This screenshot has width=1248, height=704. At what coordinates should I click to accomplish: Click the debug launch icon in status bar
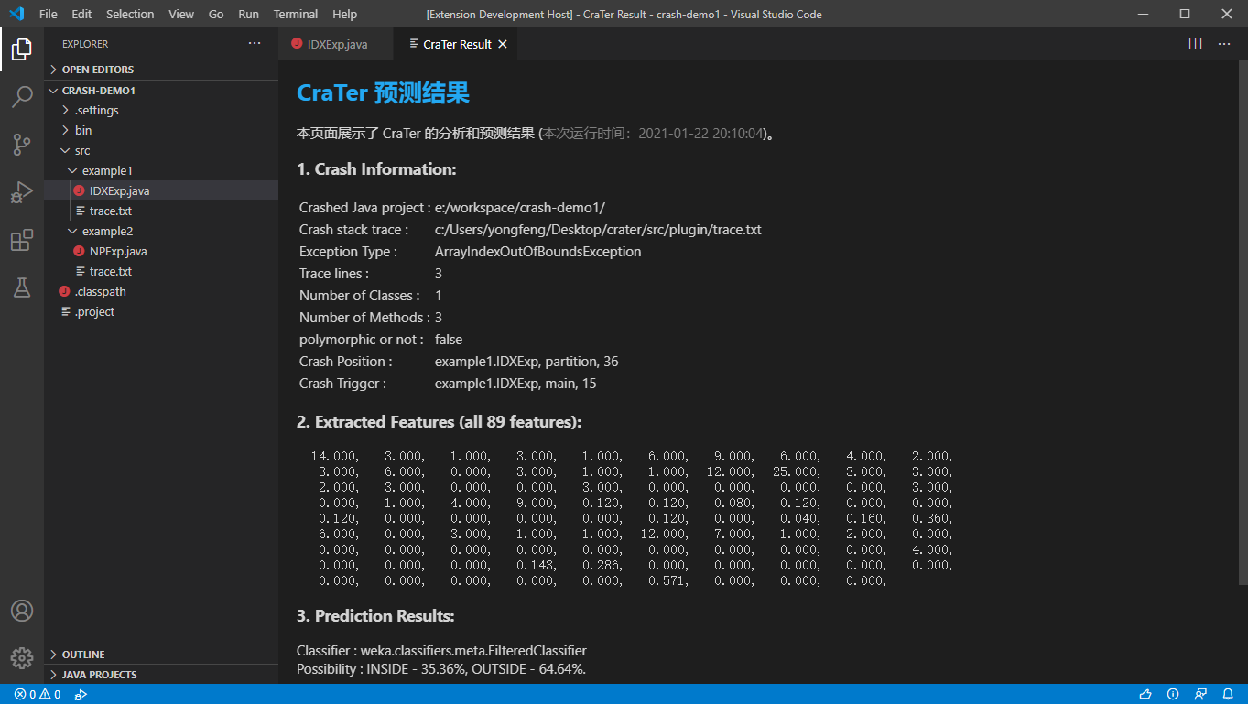click(81, 694)
